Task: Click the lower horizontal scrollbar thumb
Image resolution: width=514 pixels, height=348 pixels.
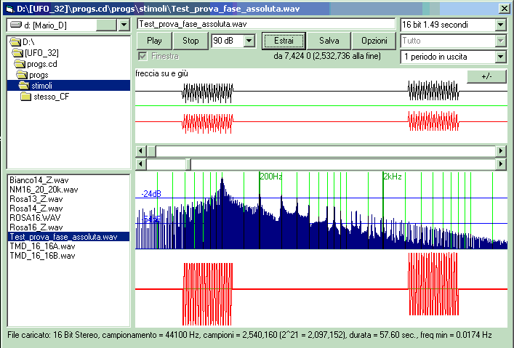Action: (188, 164)
